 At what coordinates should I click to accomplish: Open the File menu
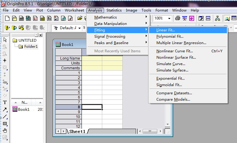(5, 10)
